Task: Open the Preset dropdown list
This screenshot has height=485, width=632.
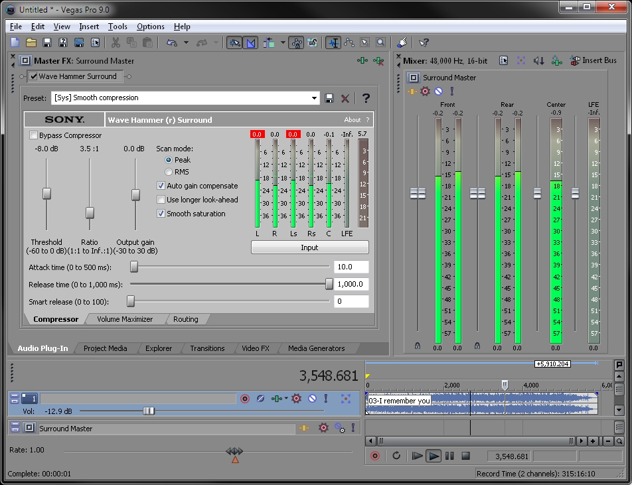Action: tap(314, 98)
